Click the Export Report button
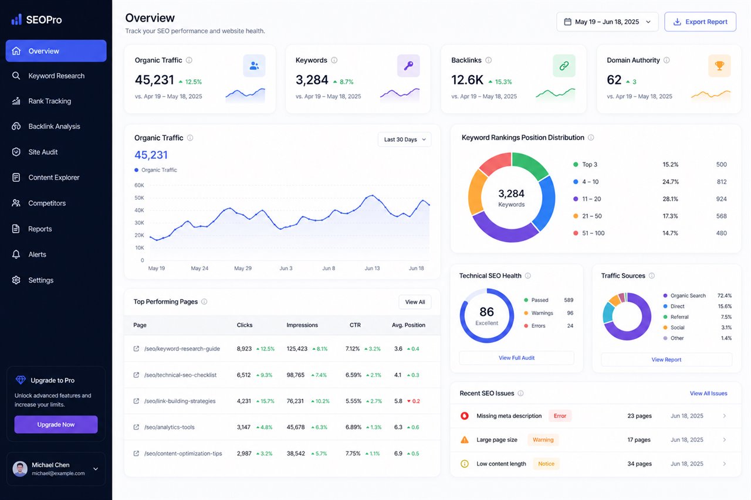 [700, 22]
